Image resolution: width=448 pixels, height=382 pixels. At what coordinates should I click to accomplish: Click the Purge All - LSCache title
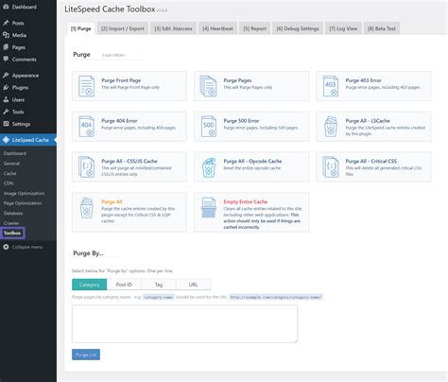(x=368, y=121)
